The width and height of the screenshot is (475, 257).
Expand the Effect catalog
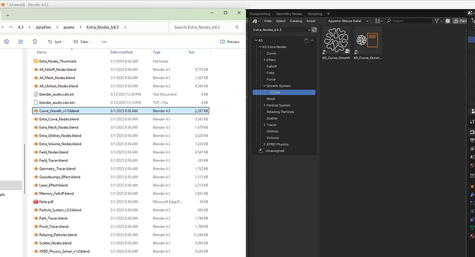click(x=264, y=60)
